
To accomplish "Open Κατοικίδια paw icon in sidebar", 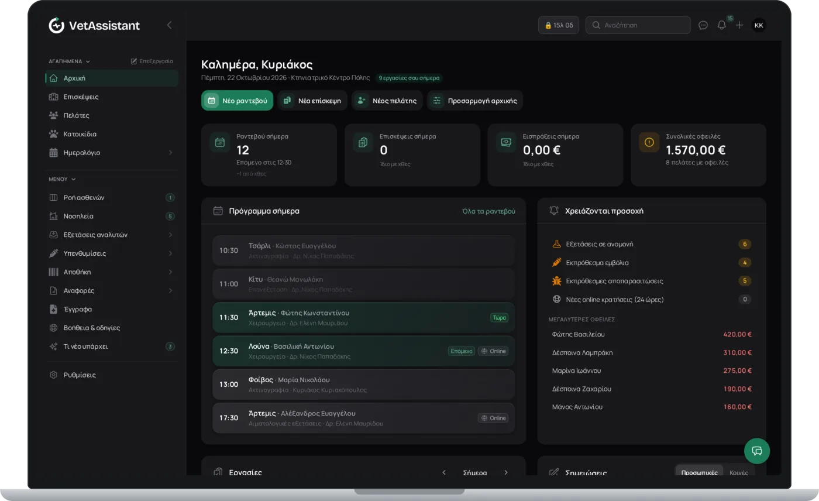I will pos(54,134).
